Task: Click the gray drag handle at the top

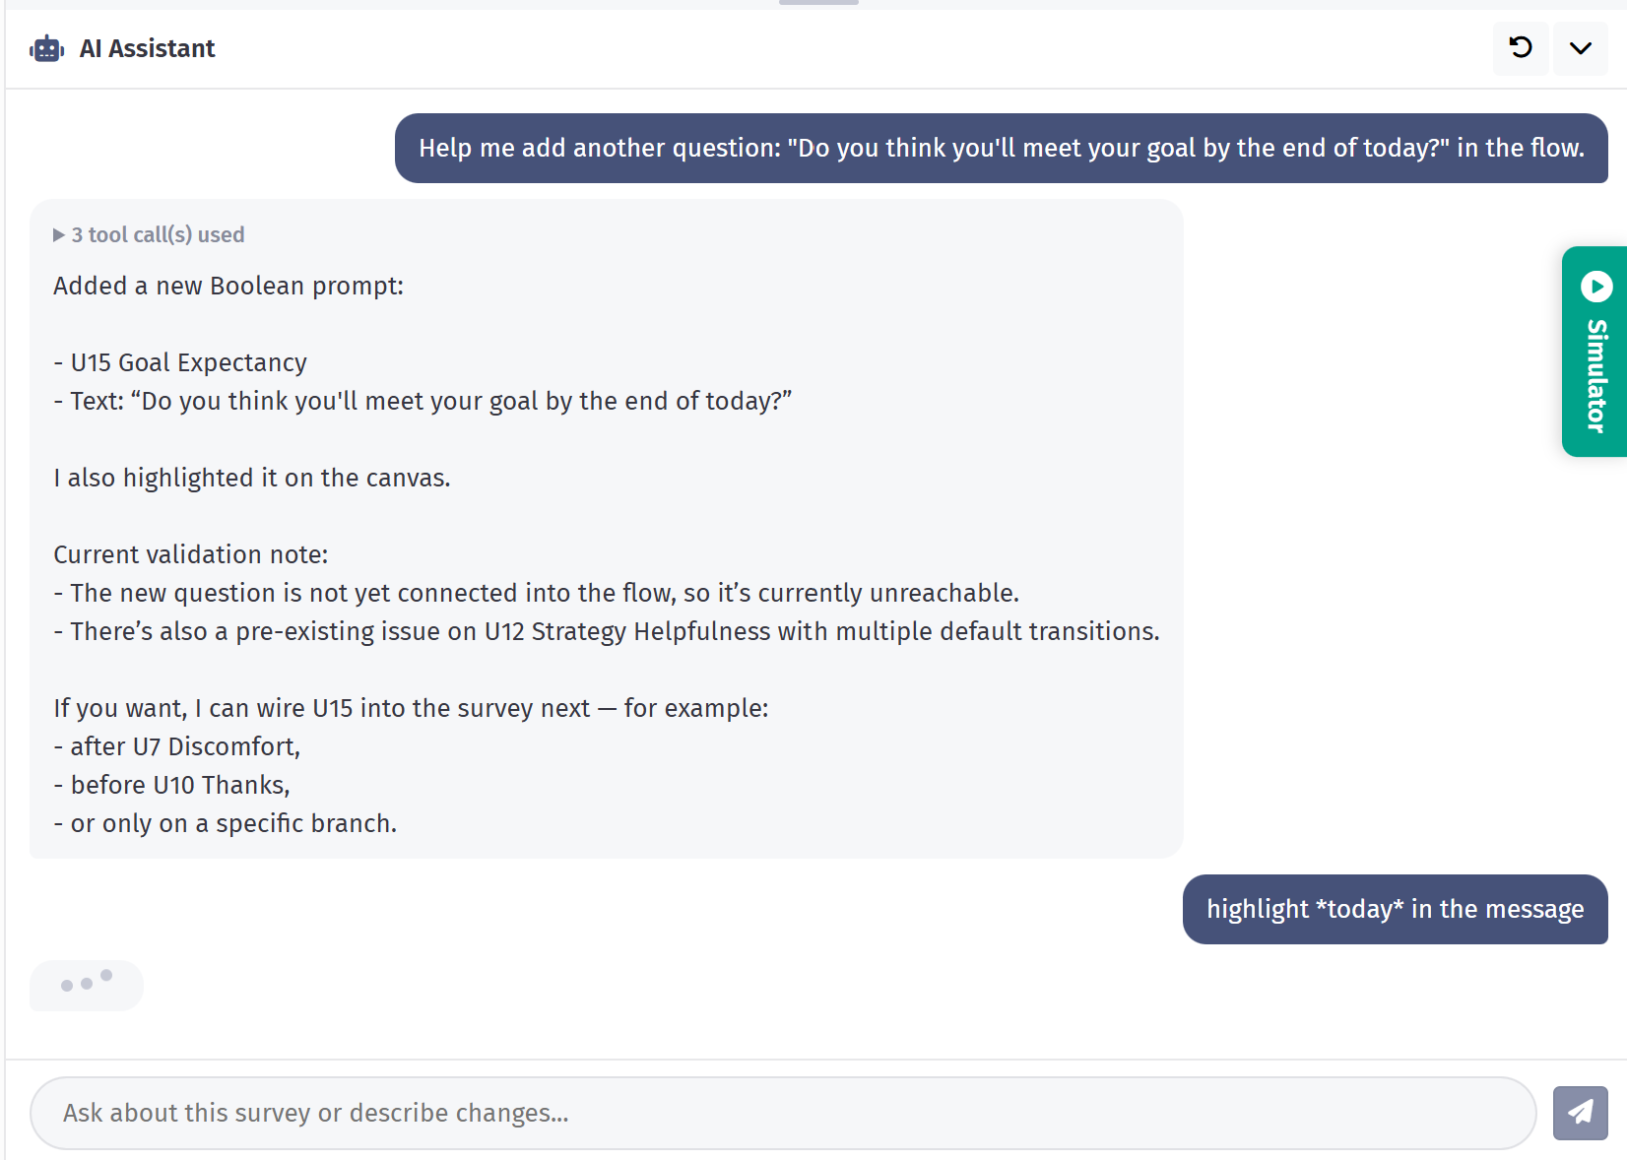Action: (x=817, y=2)
